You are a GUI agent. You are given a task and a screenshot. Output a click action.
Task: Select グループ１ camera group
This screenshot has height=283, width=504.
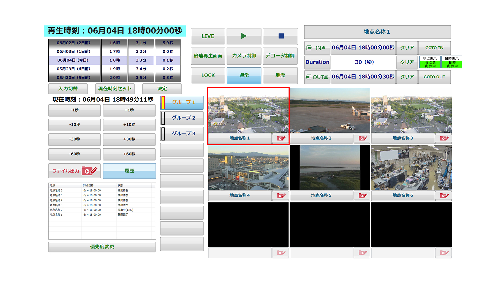(x=182, y=102)
